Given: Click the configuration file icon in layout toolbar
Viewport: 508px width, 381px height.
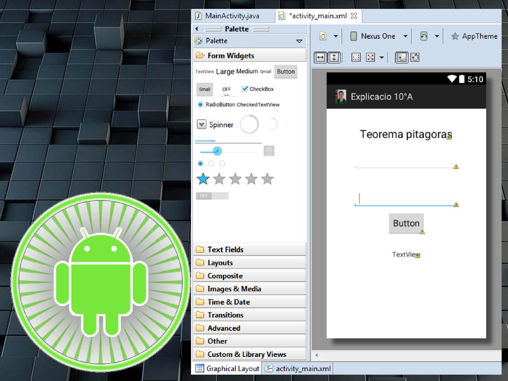Looking at the screenshot, I should (x=323, y=36).
